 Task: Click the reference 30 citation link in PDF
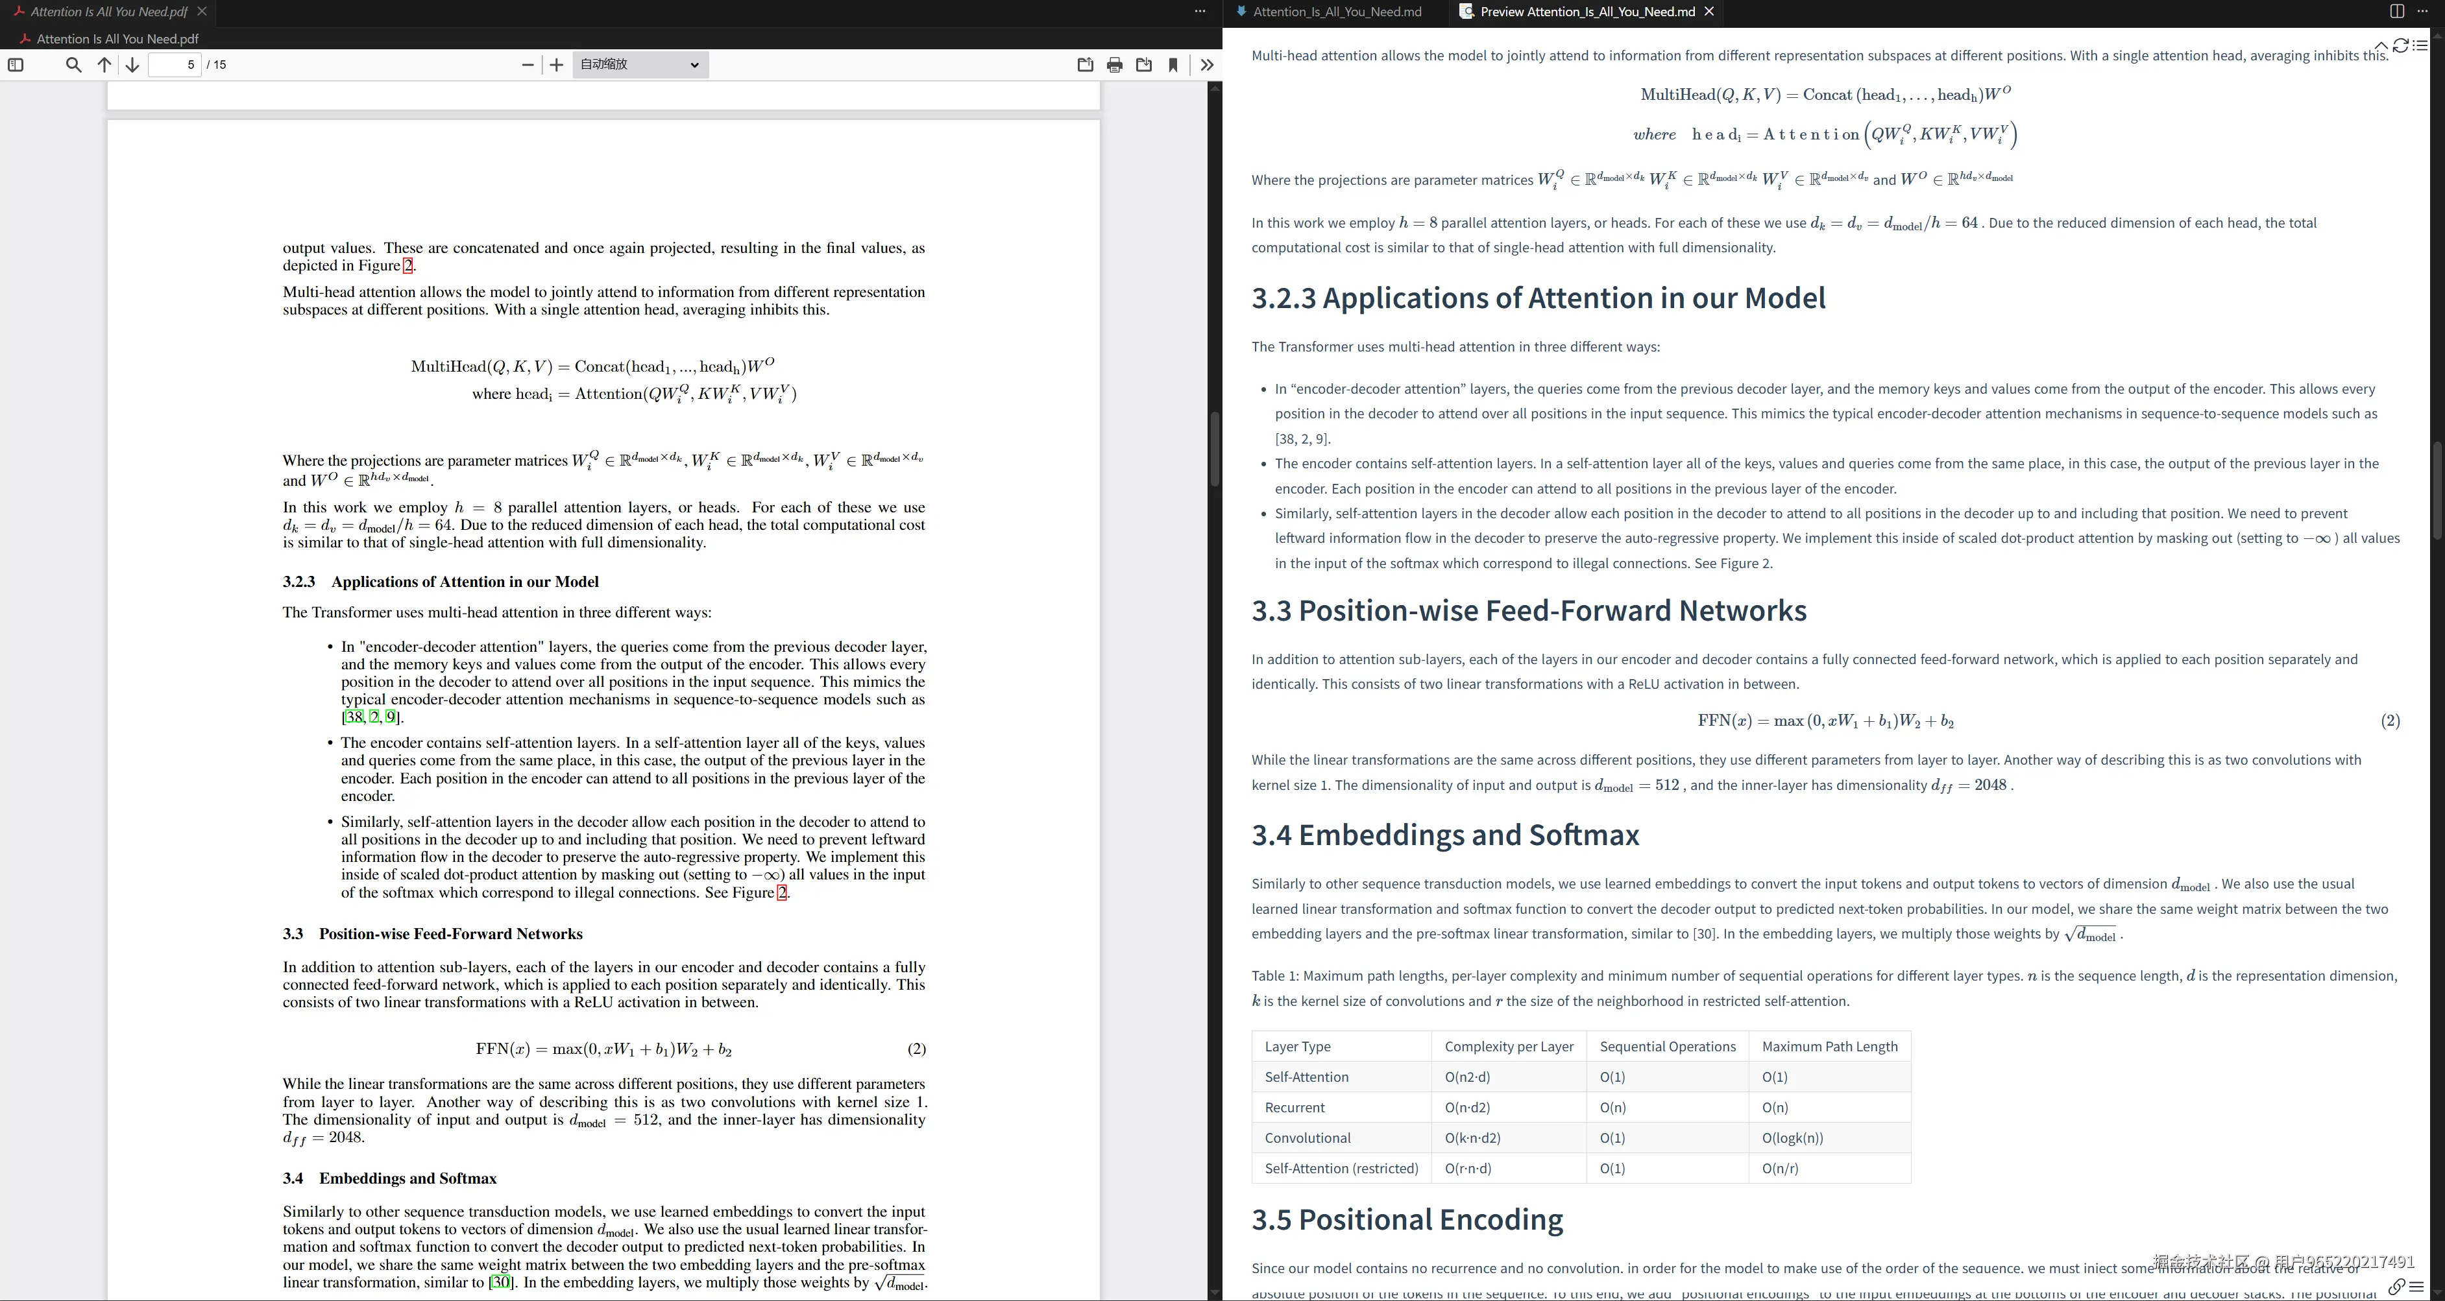(501, 1283)
